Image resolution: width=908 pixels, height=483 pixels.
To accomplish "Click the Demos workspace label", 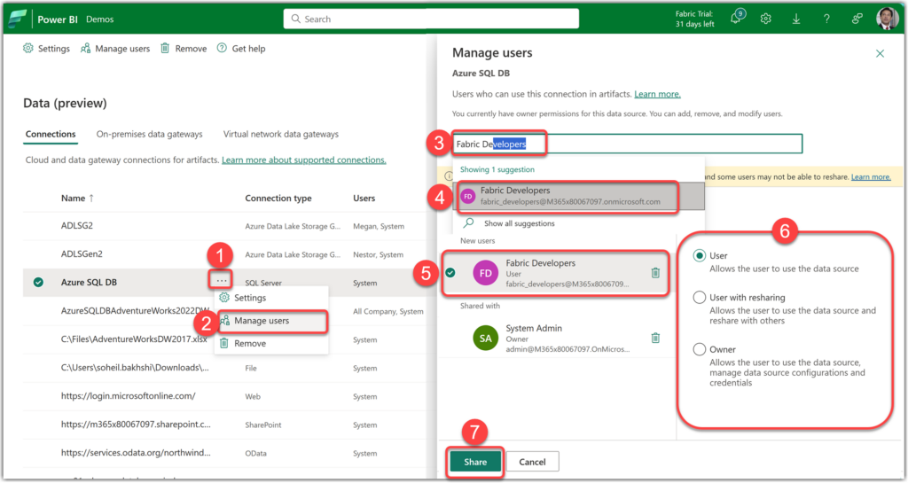I will point(99,19).
